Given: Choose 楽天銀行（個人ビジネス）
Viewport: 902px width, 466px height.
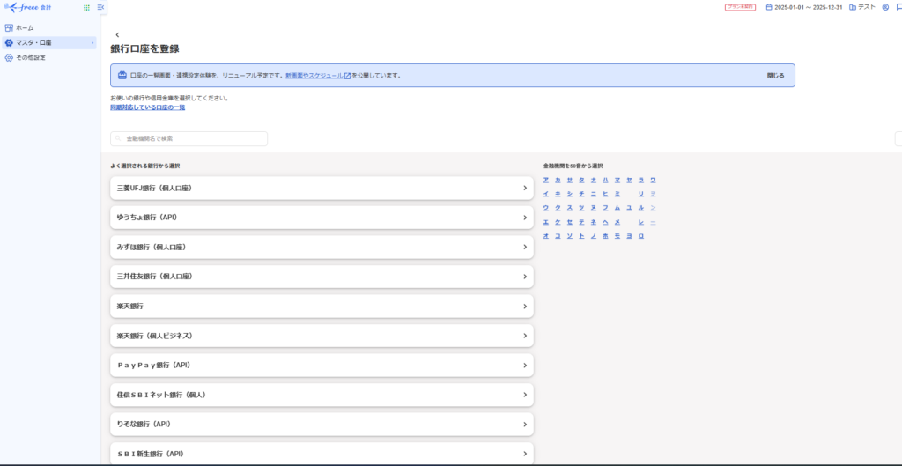Looking at the screenshot, I should pos(322,336).
